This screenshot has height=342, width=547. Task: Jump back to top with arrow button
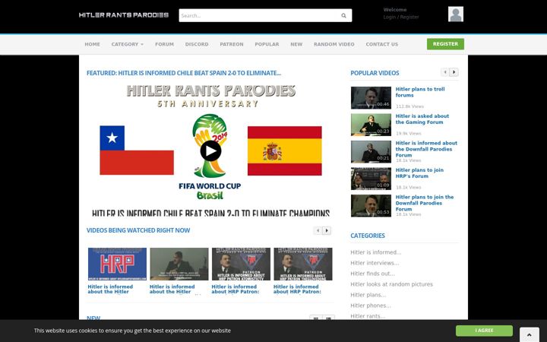(x=530, y=334)
